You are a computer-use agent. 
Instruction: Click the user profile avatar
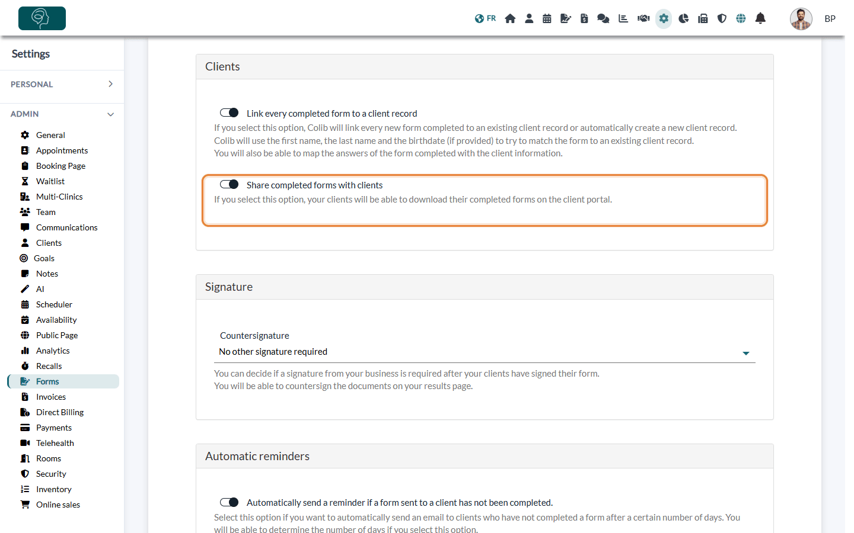[801, 18]
